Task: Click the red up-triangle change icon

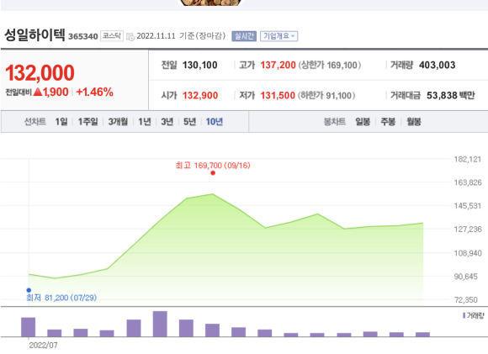Action: pyautogui.click(x=38, y=92)
